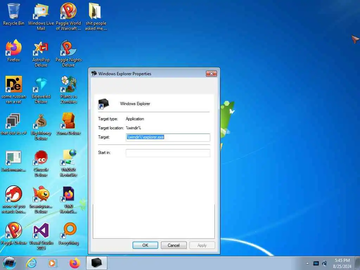
Task: Select the Plants vs Zombies shortcut
Action: coord(69,90)
